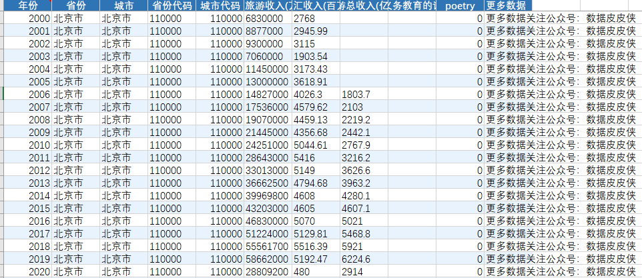Image resolution: width=642 pixels, height=278 pixels.
Task: Pick total income cell 3626.6
Action: pos(364,171)
